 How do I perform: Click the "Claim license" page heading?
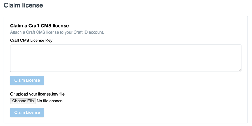(23, 5)
